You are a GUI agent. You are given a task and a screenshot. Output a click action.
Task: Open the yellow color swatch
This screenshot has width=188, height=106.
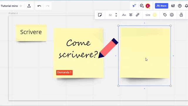[155, 15]
